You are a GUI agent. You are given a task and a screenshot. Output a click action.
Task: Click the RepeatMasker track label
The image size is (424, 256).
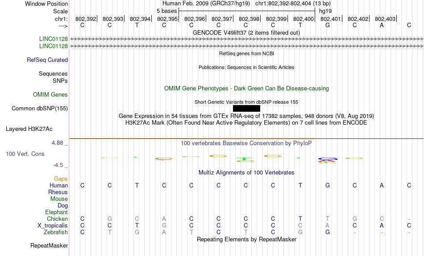pos(49,245)
